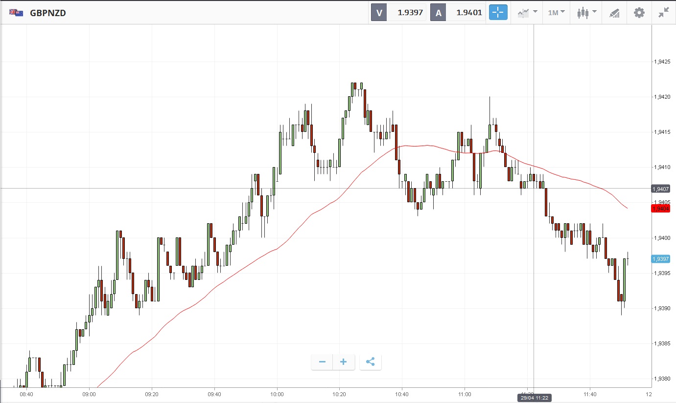Open the 1M timeframe dropdown
This screenshot has height=403, width=676.
(x=556, y=13)
